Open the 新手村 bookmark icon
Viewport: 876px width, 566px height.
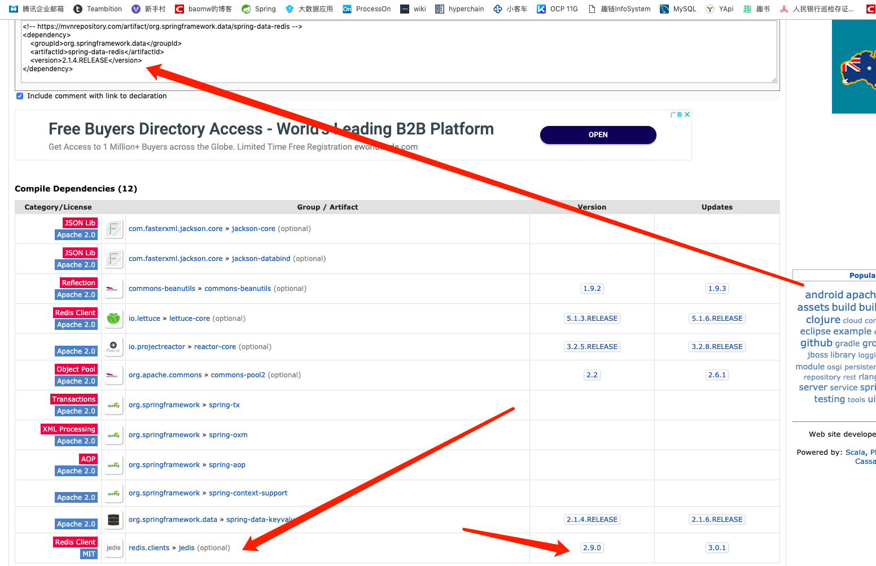point(136,9)
